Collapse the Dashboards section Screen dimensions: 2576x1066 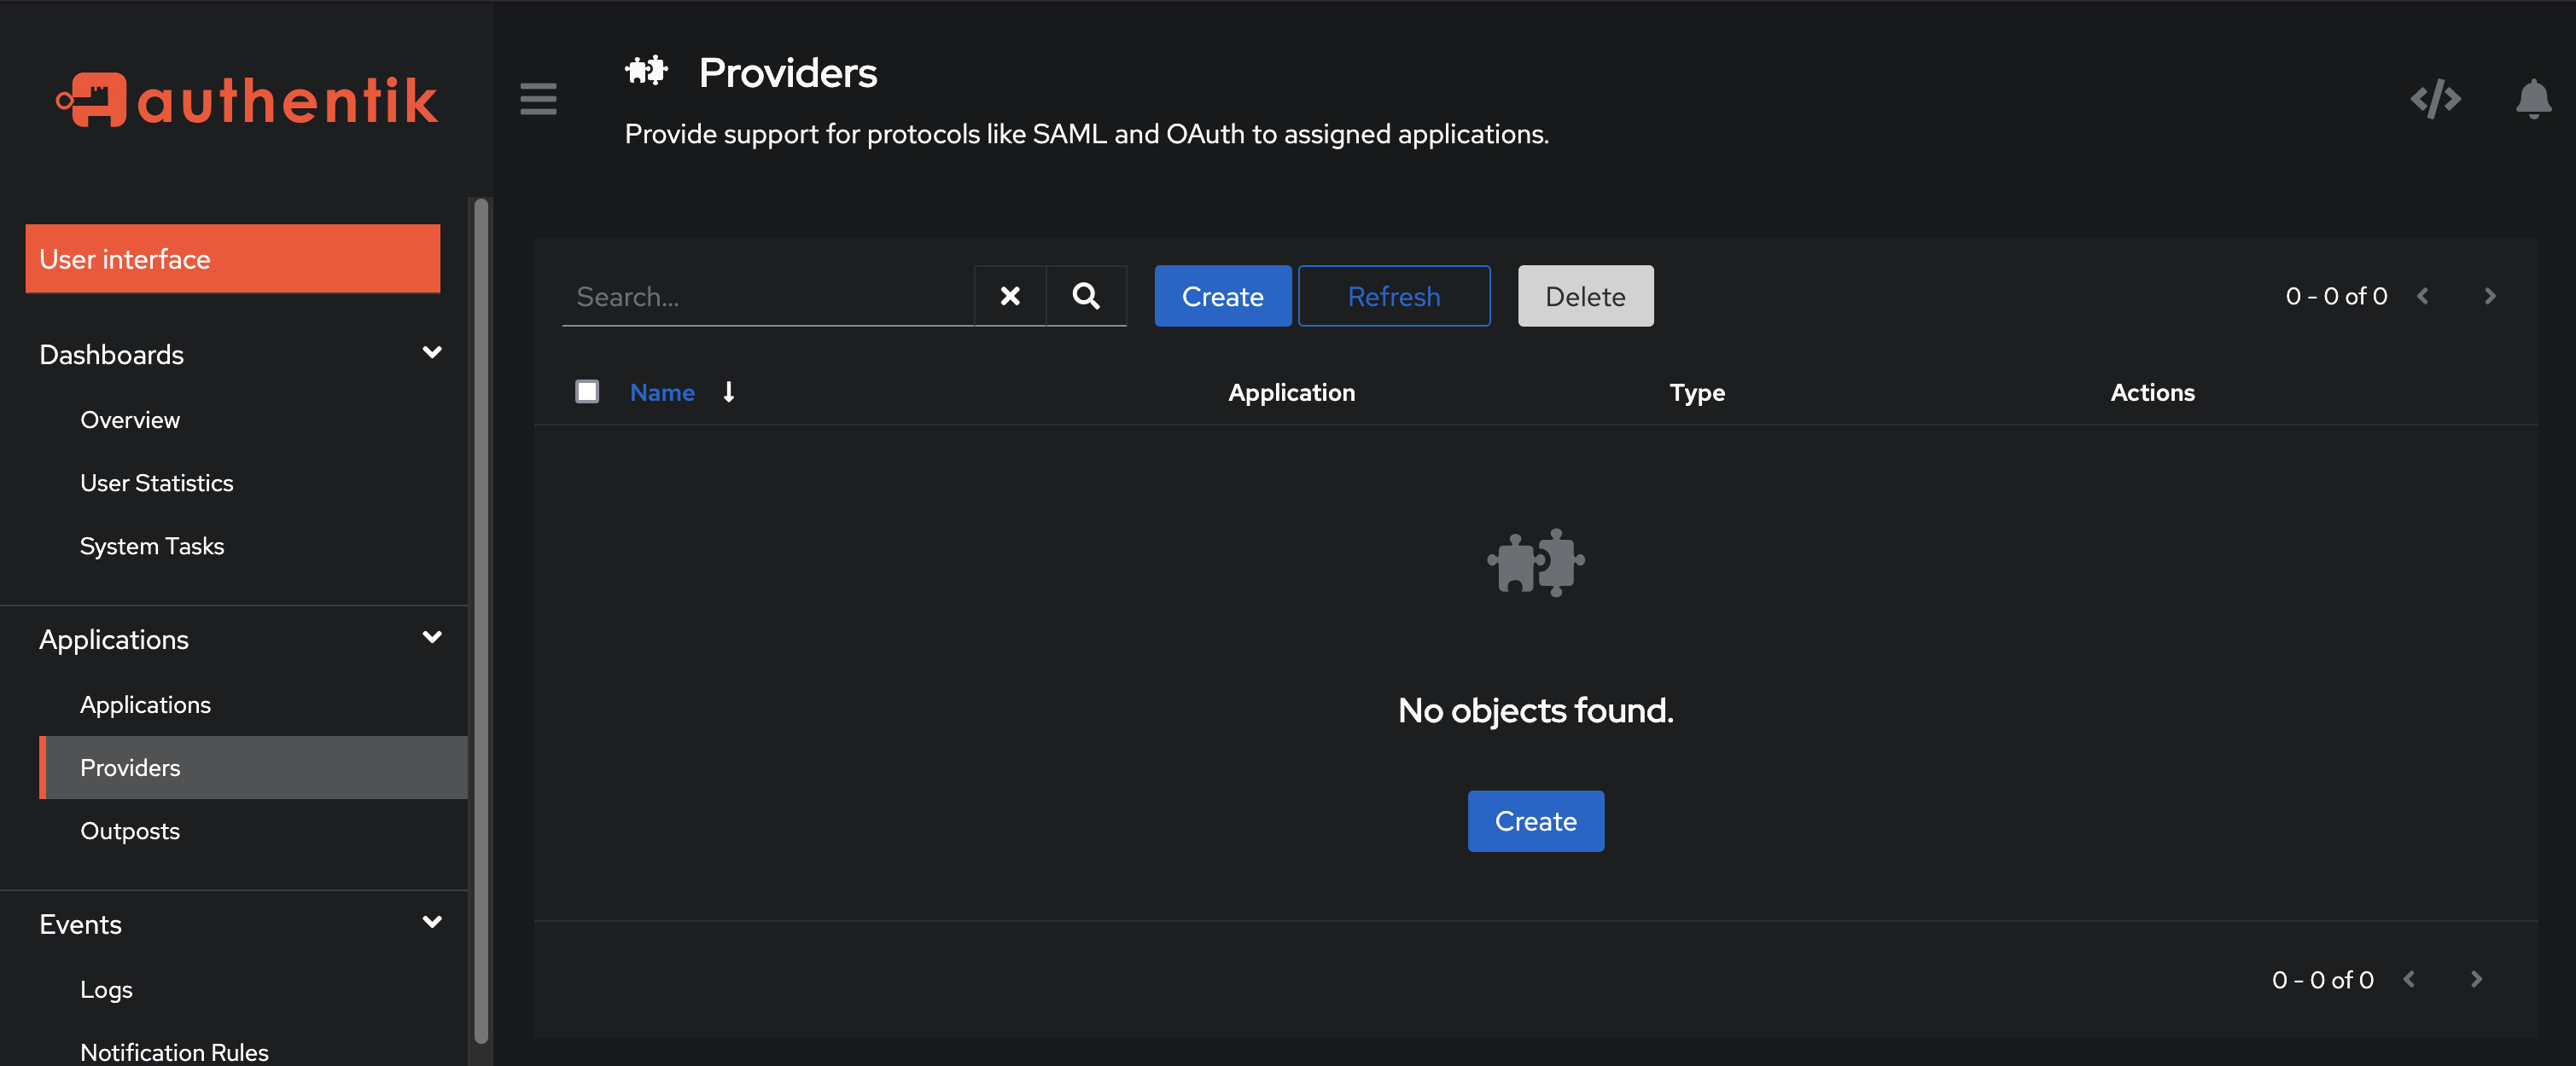tap(432, 353)
